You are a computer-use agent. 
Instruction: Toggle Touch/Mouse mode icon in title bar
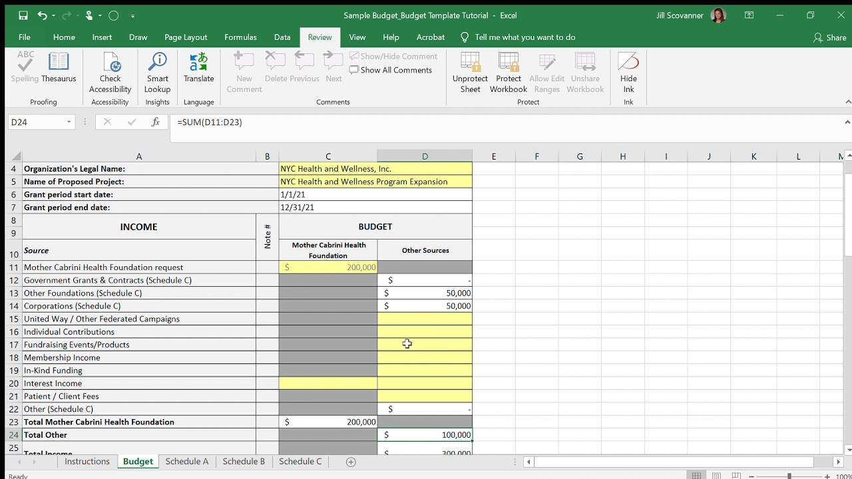click(89, 15)
